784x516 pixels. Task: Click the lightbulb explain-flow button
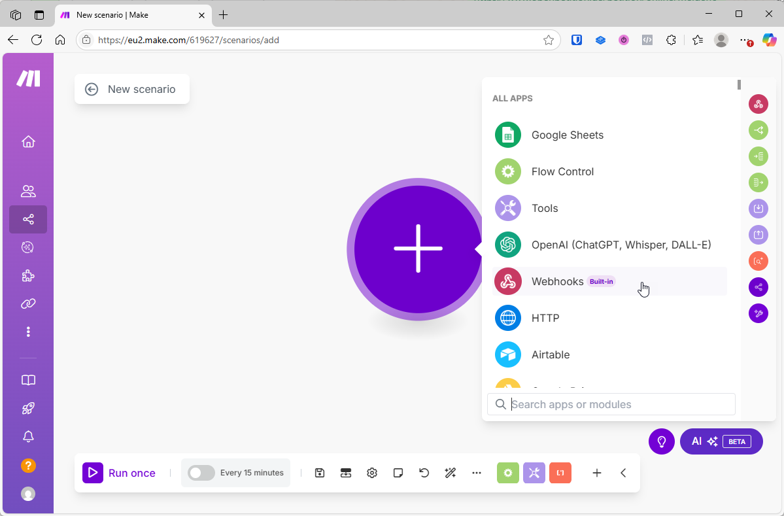point(661,441)
